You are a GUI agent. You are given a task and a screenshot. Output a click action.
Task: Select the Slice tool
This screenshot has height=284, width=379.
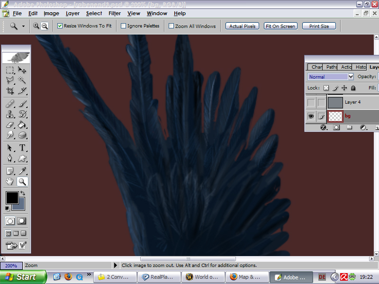point(22,90)
